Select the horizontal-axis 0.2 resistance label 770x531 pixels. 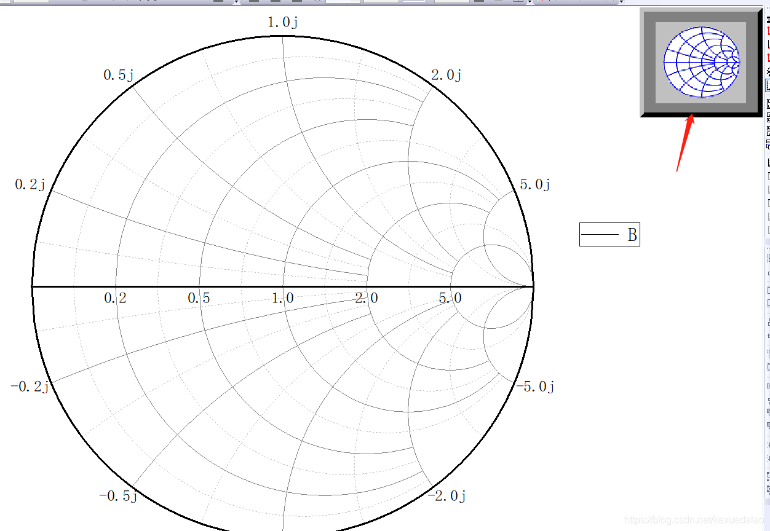(x=115, y=298)
